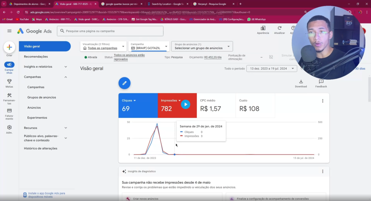
Task: Open scorecard options three-dot menu
Action: (x=322, y=101)
